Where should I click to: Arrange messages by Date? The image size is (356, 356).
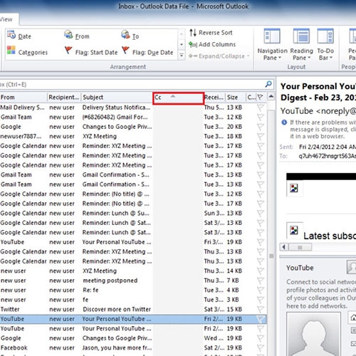tap(19, 36)
